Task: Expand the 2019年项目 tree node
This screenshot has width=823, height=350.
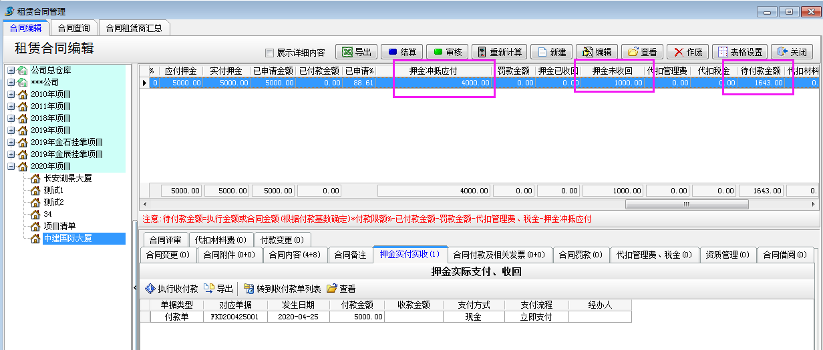Action: click(11, 130)
